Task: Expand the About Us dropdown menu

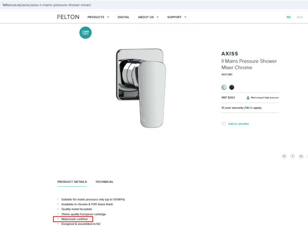Action: [148, 17]
